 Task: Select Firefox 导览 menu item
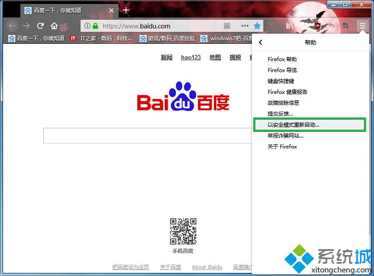pyautogui.click(x=310, y=70)
